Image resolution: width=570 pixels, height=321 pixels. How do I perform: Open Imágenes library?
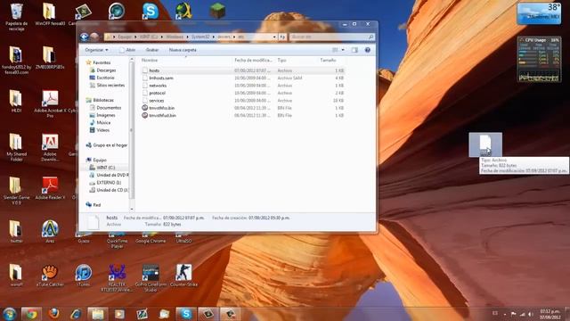[105, 115]
